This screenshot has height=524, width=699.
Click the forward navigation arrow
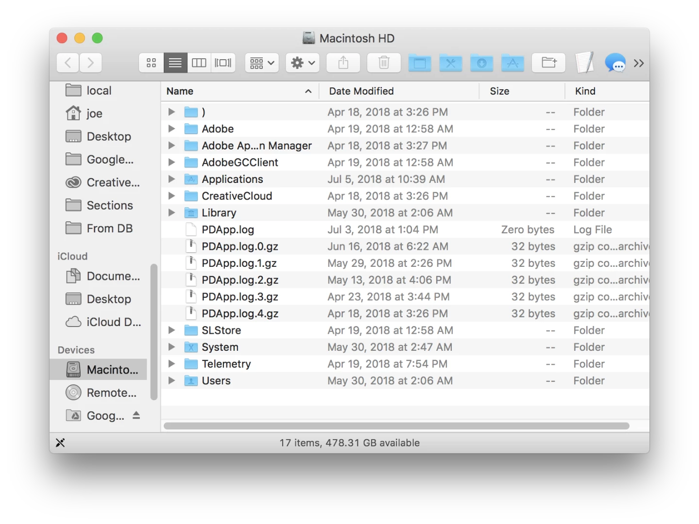91,63
